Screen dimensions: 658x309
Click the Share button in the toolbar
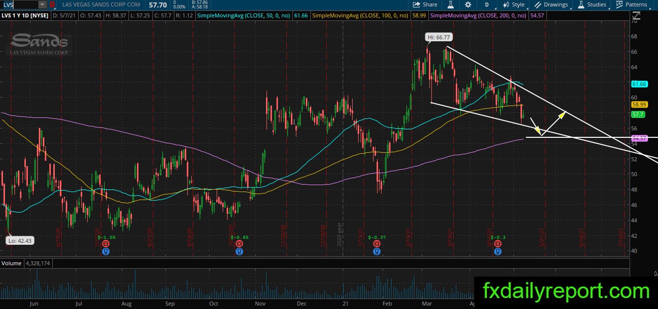point(424,4)
